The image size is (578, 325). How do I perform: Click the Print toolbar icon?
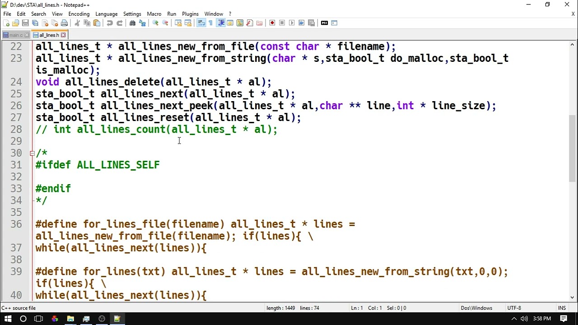pos(64,23)
